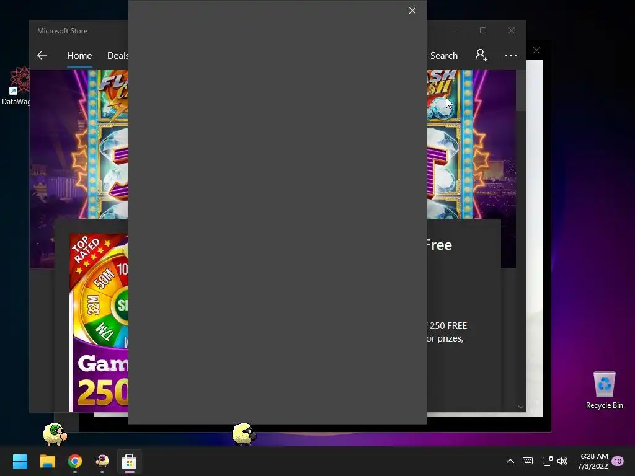Close the gray overlay dialog
Image resolution: width=635 pixels, height=476 pixels.
click(x=412, y=11)
